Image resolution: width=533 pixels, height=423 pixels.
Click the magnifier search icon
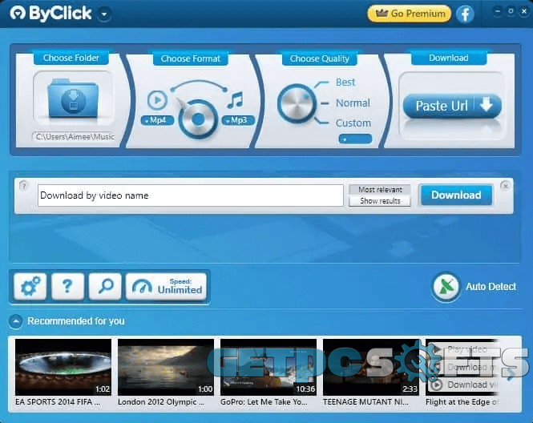pyautogui.click(x=105, y=287)
